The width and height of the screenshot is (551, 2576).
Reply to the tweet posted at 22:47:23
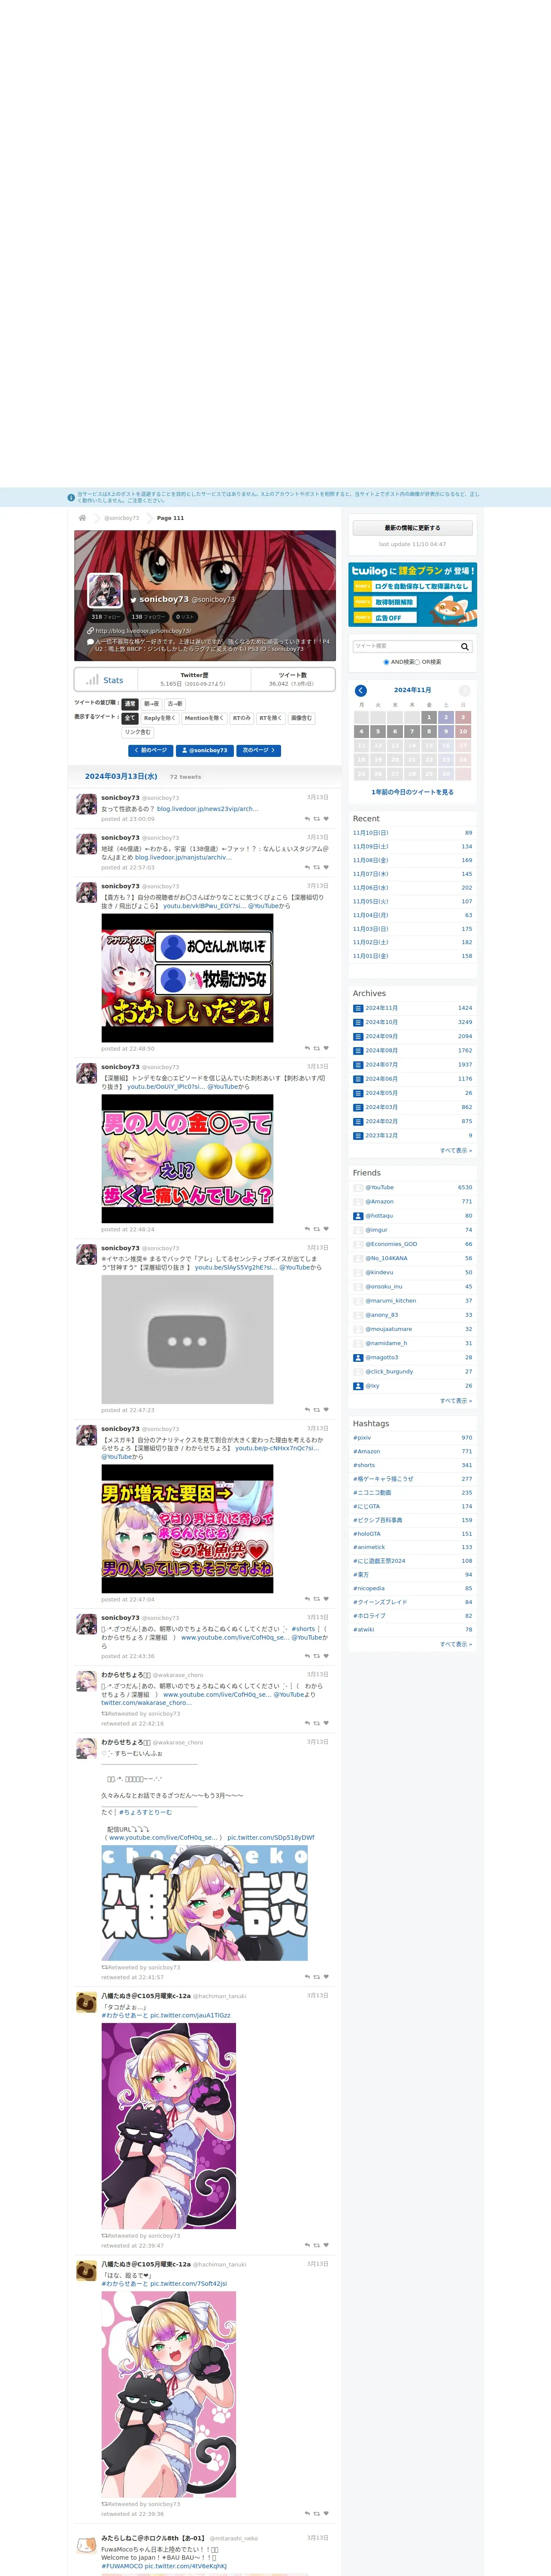click(x=307, y=1410)
